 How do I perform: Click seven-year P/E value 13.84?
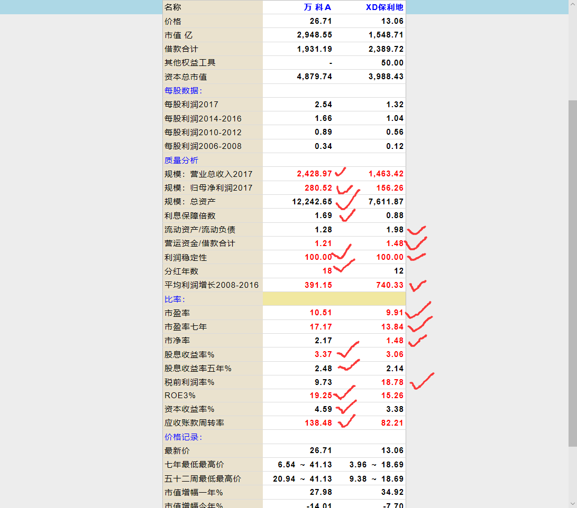coord(392,327)
